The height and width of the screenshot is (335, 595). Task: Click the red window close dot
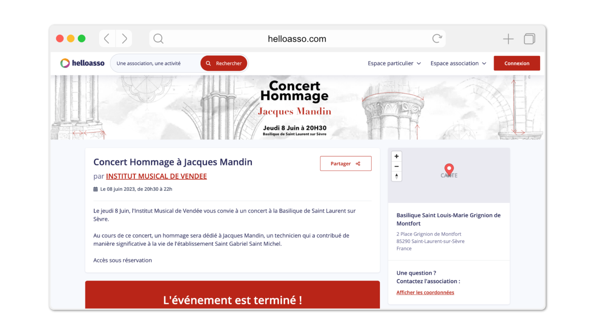coord(60,39)
